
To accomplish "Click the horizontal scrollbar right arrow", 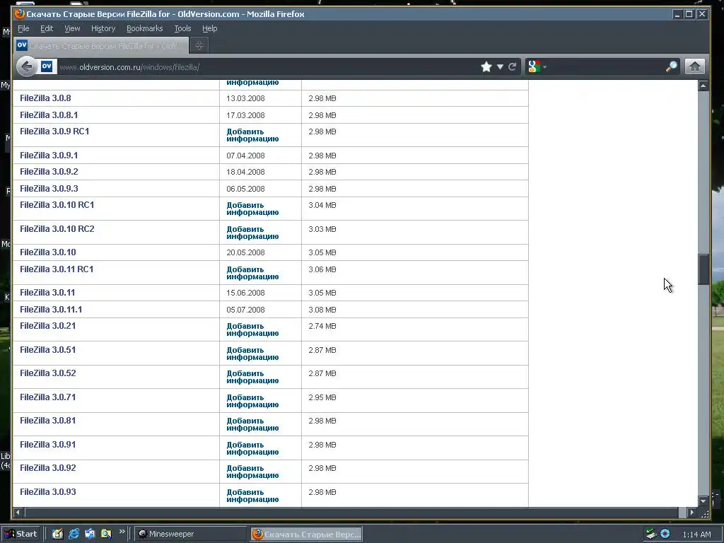I will click(x=691, y=512).
